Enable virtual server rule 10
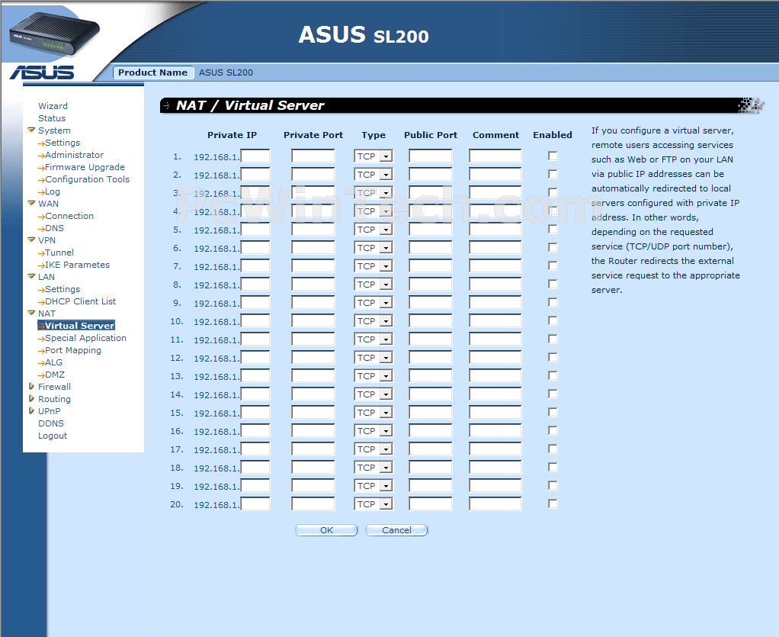 [x=553, y=320]
